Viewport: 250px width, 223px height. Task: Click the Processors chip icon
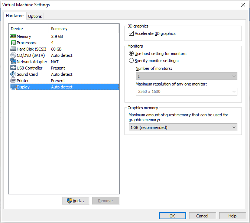(13, 43)
